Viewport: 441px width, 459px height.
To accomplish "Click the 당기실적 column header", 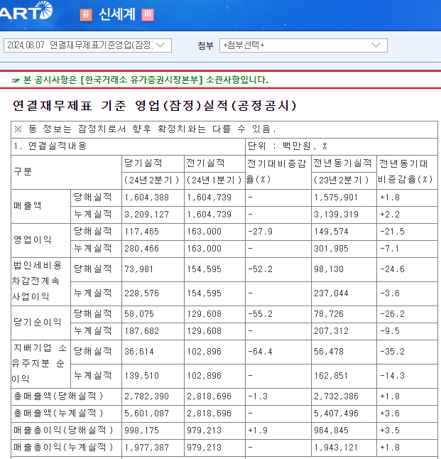I will [143, 163].
